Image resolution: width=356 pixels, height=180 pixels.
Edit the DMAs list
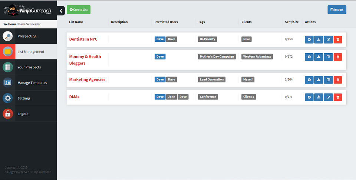tap(328, 97)
